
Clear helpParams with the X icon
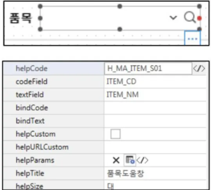point(116,160)
